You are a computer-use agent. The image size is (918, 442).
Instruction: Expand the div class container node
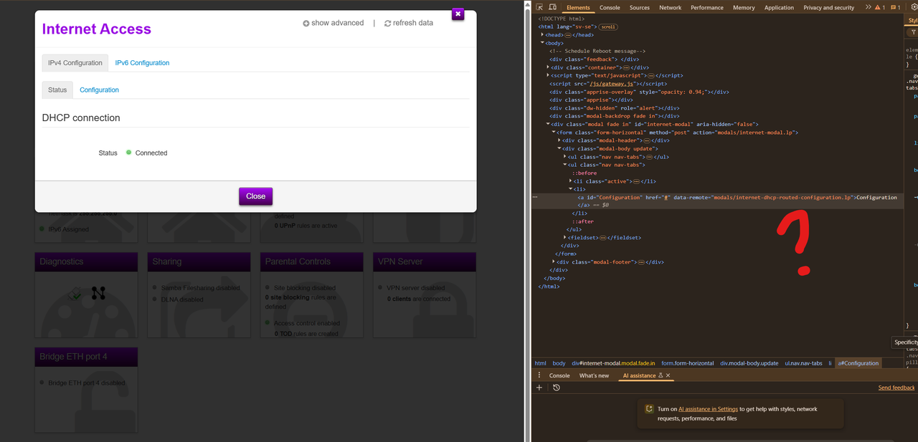tap(549, 67)
